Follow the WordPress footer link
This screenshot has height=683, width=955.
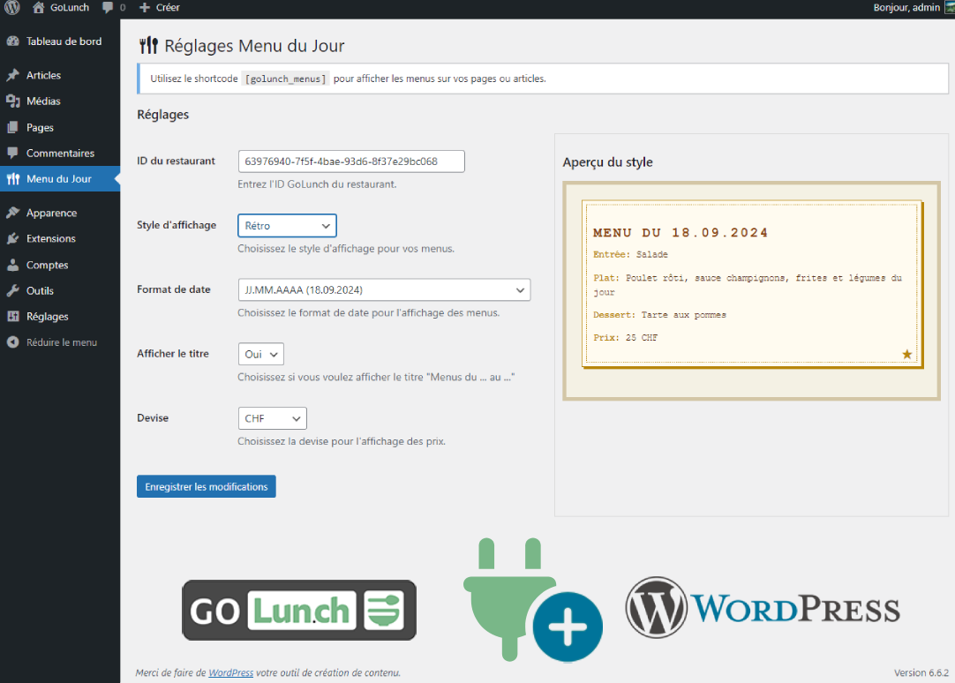pos(231,672)
